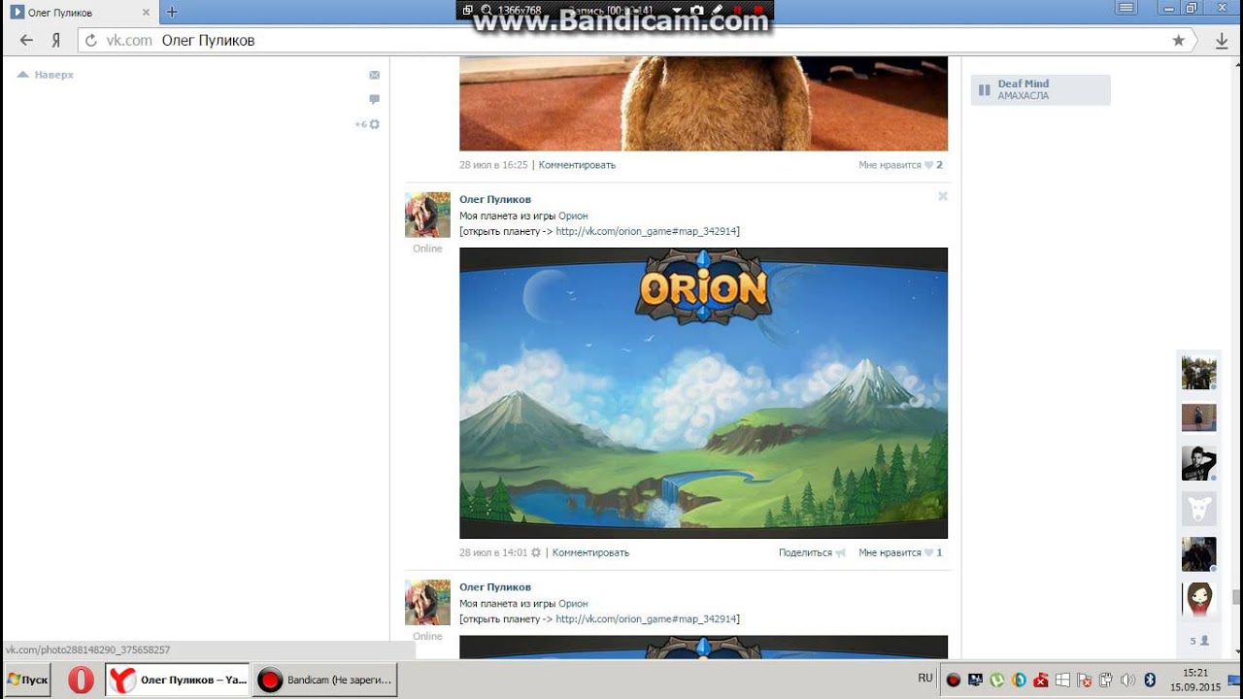Open the default dog avatar friend chat
Screen dimensions: 1243x699
click(1198, 509)
